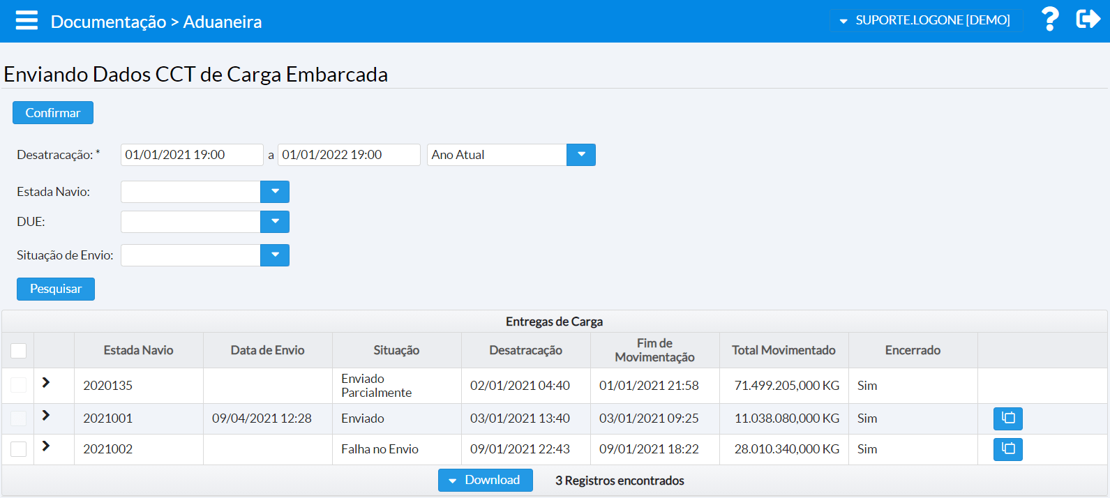
Task: Open the Ano Atual period dropdown
Action: coord(580,155)
